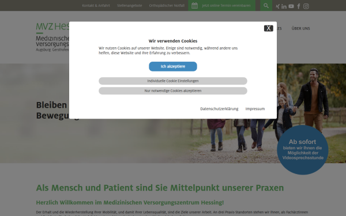Screen dimensions: 346x216
Task: Open 'Individuelle Cookie Einstellungen'
Action: [x=173, y=81]
